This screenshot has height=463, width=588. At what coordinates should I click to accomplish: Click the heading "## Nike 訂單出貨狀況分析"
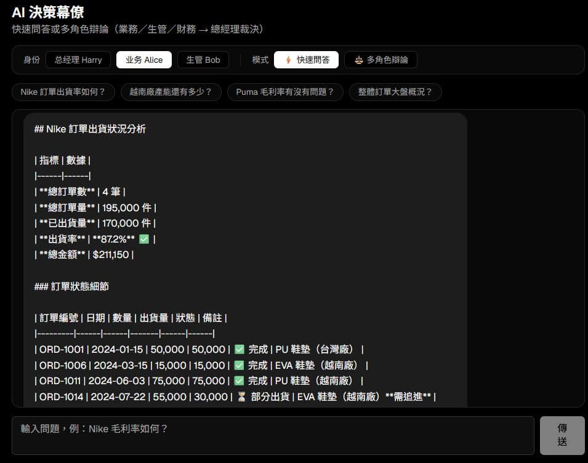click(x=90, y=129)
